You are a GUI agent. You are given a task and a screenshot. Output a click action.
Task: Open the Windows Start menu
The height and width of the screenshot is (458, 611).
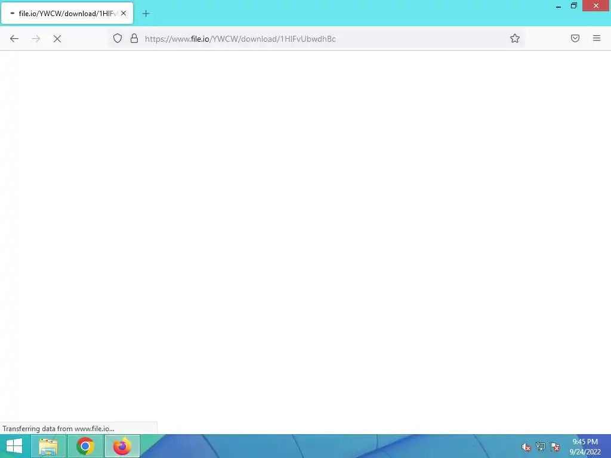point(14,446)
